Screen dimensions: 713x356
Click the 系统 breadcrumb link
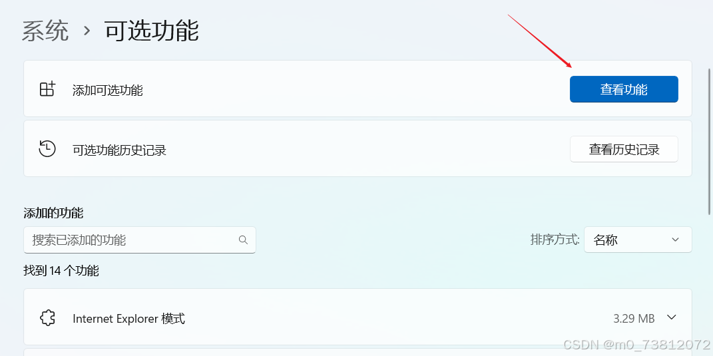45,31
